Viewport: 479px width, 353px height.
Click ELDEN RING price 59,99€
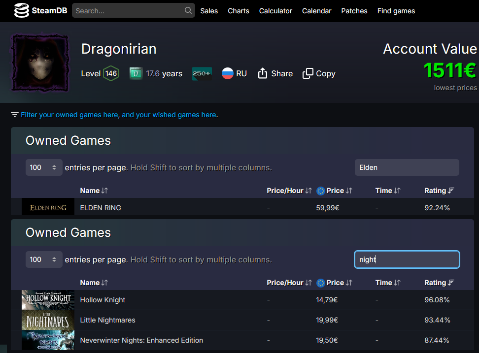click(x=328, y=208)
